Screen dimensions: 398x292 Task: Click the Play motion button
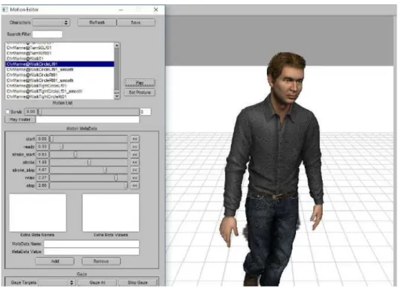pyautogui.click(x=140, y=83)
